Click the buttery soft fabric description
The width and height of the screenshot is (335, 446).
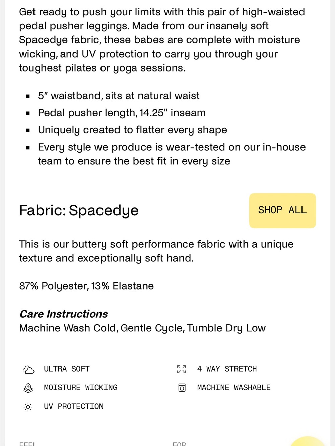pyautogui.click(x=156, y=251)
